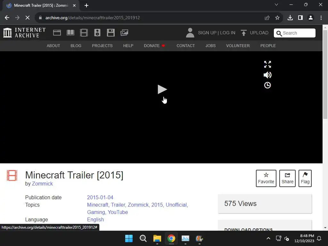The width and height of the screenshot is (328, 246).
Task: Open a new browser tab
Action: 86,5
